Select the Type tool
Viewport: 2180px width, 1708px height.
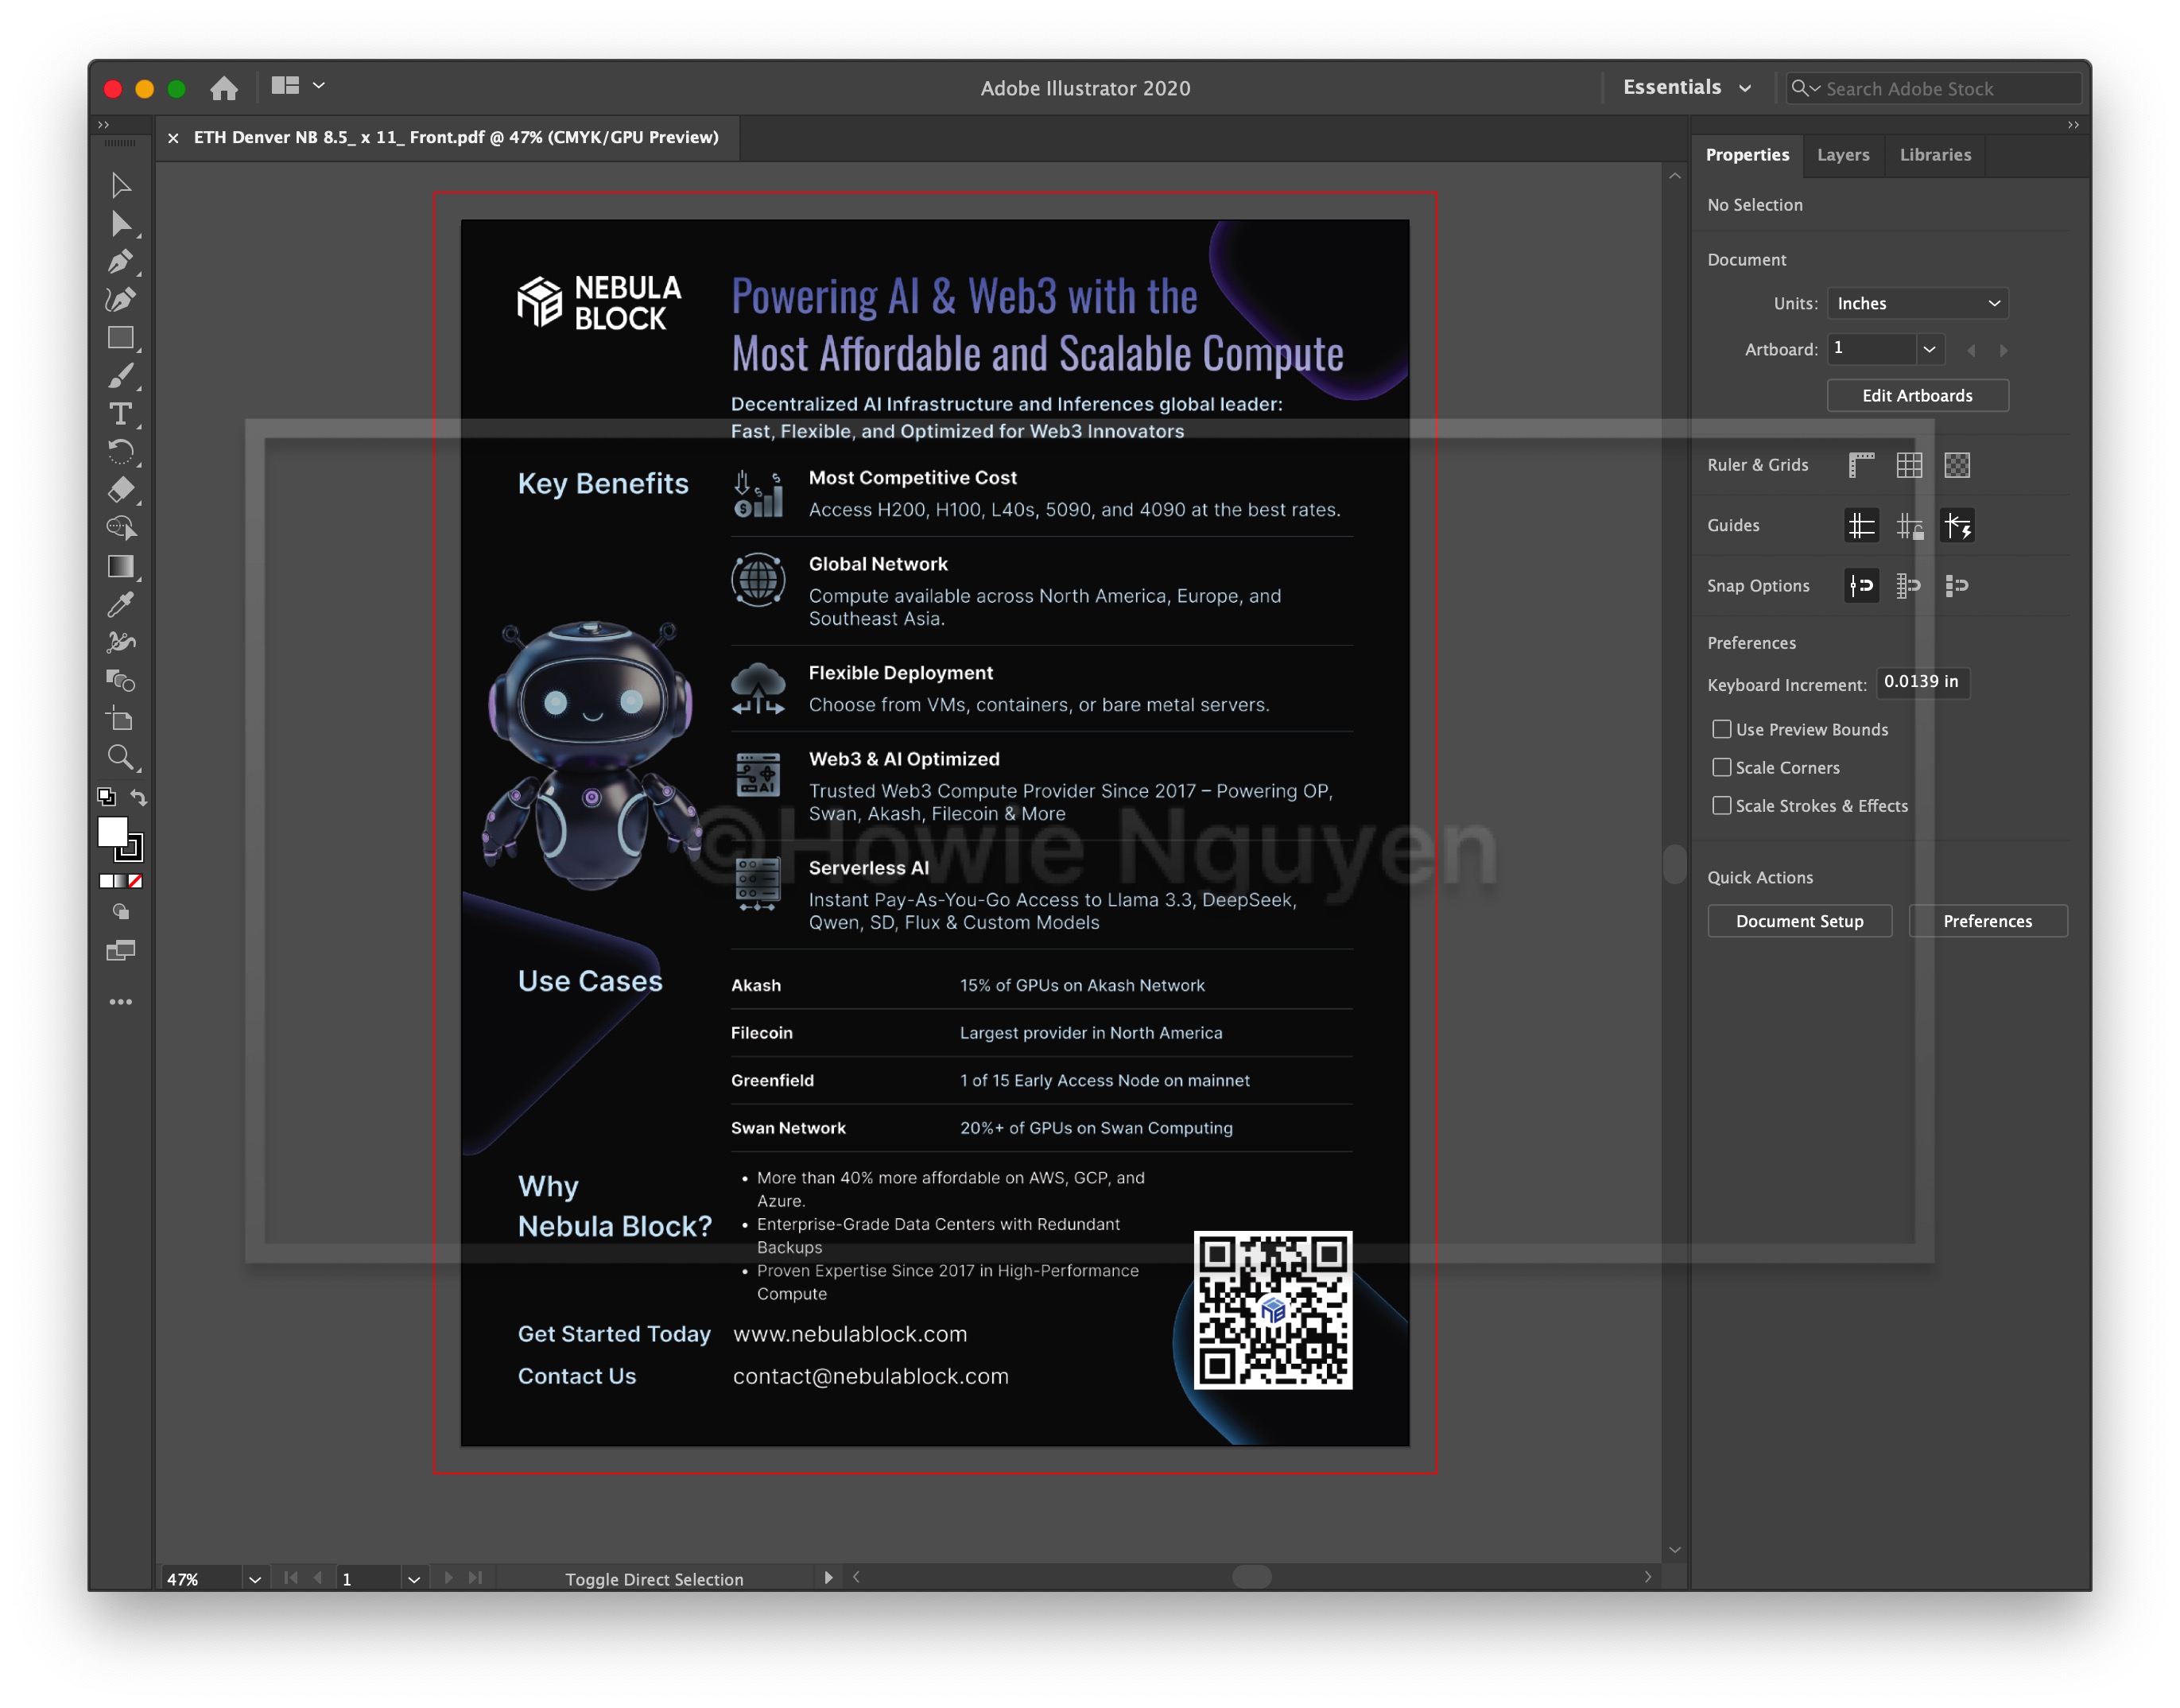tap(120, 414)
